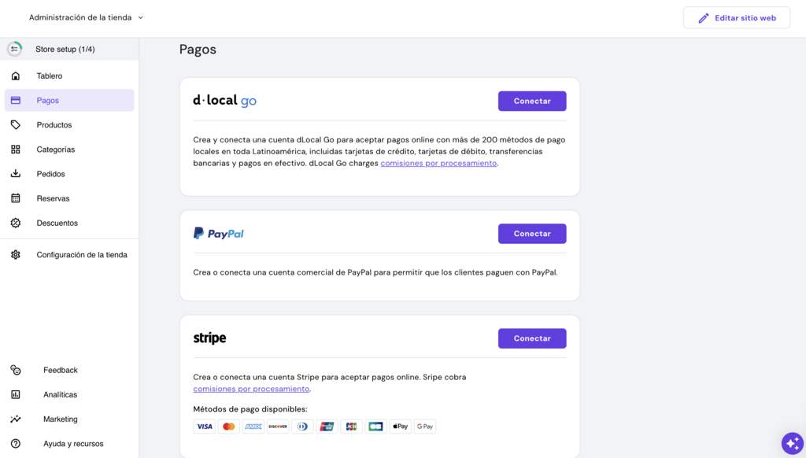Open Ayuda y recursos question mark icon
The height and width of the screenshot is (458, 806).
click(x=16, y=443)
